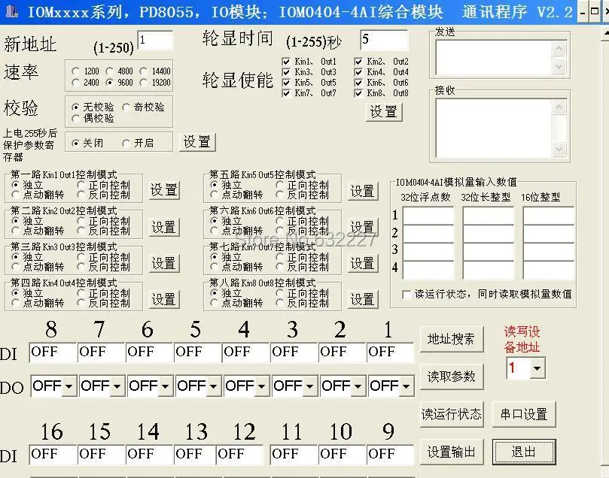Click the 地址搜索 button
609x478 pixels.
[x=452, y=339]
